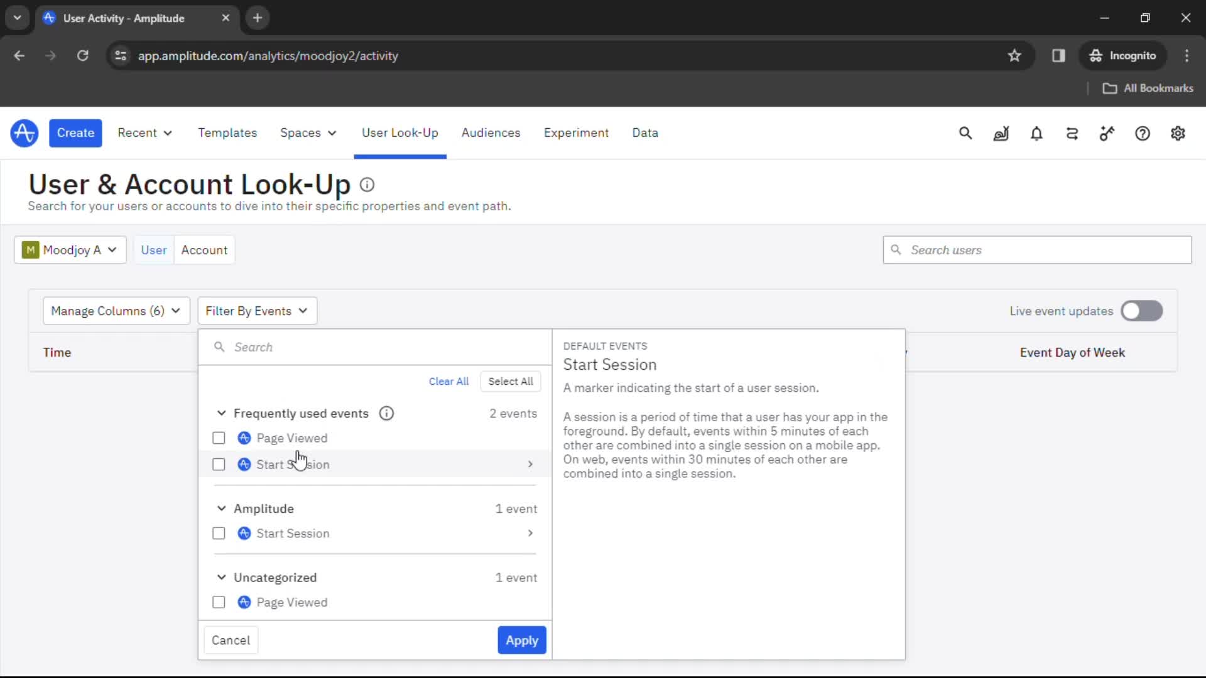Open notifications bell icon
The image size is (1206, 678).
[1036, 133]
